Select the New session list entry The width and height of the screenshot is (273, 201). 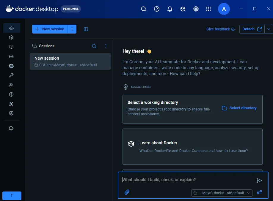(70, 61)
